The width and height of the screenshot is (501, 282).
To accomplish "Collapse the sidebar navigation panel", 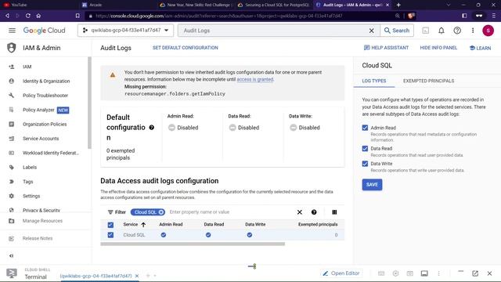I will 12,256.
